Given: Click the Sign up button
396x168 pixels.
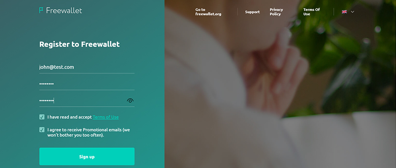Looking at the screenshot, I should 87,156.
